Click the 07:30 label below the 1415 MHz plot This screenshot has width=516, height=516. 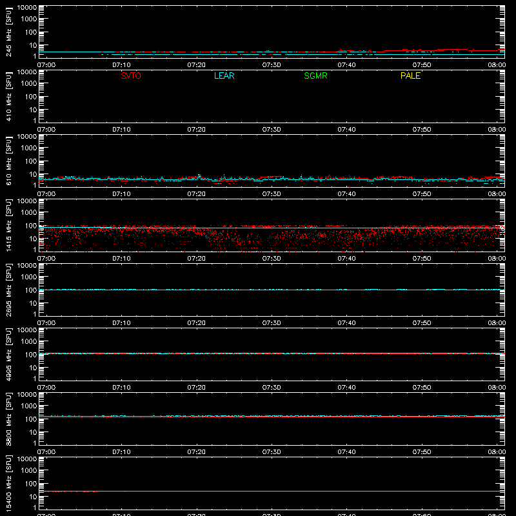click(x=272, y=259)
